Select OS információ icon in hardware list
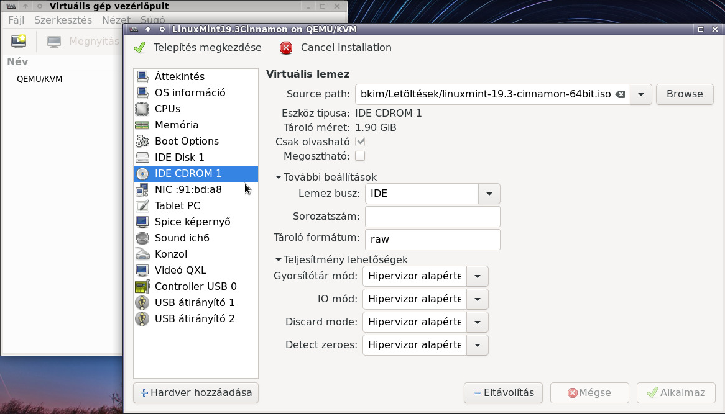The width and height of the screenshot is (725, 414). click(x=142, y=92)
